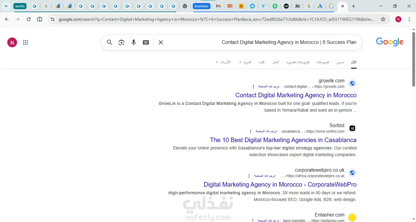Go forward in browser history
416x222 pixels.
(18, 19)
